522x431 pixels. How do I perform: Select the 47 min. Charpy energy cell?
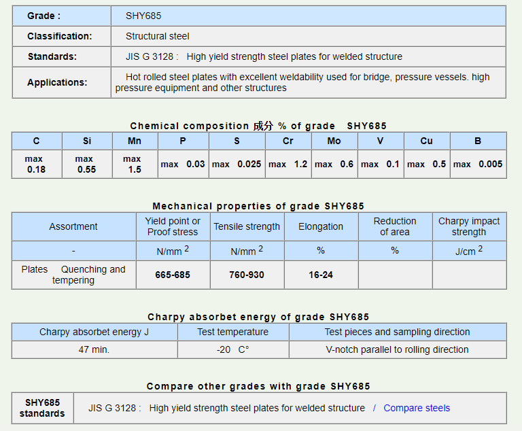click(94, 349)
